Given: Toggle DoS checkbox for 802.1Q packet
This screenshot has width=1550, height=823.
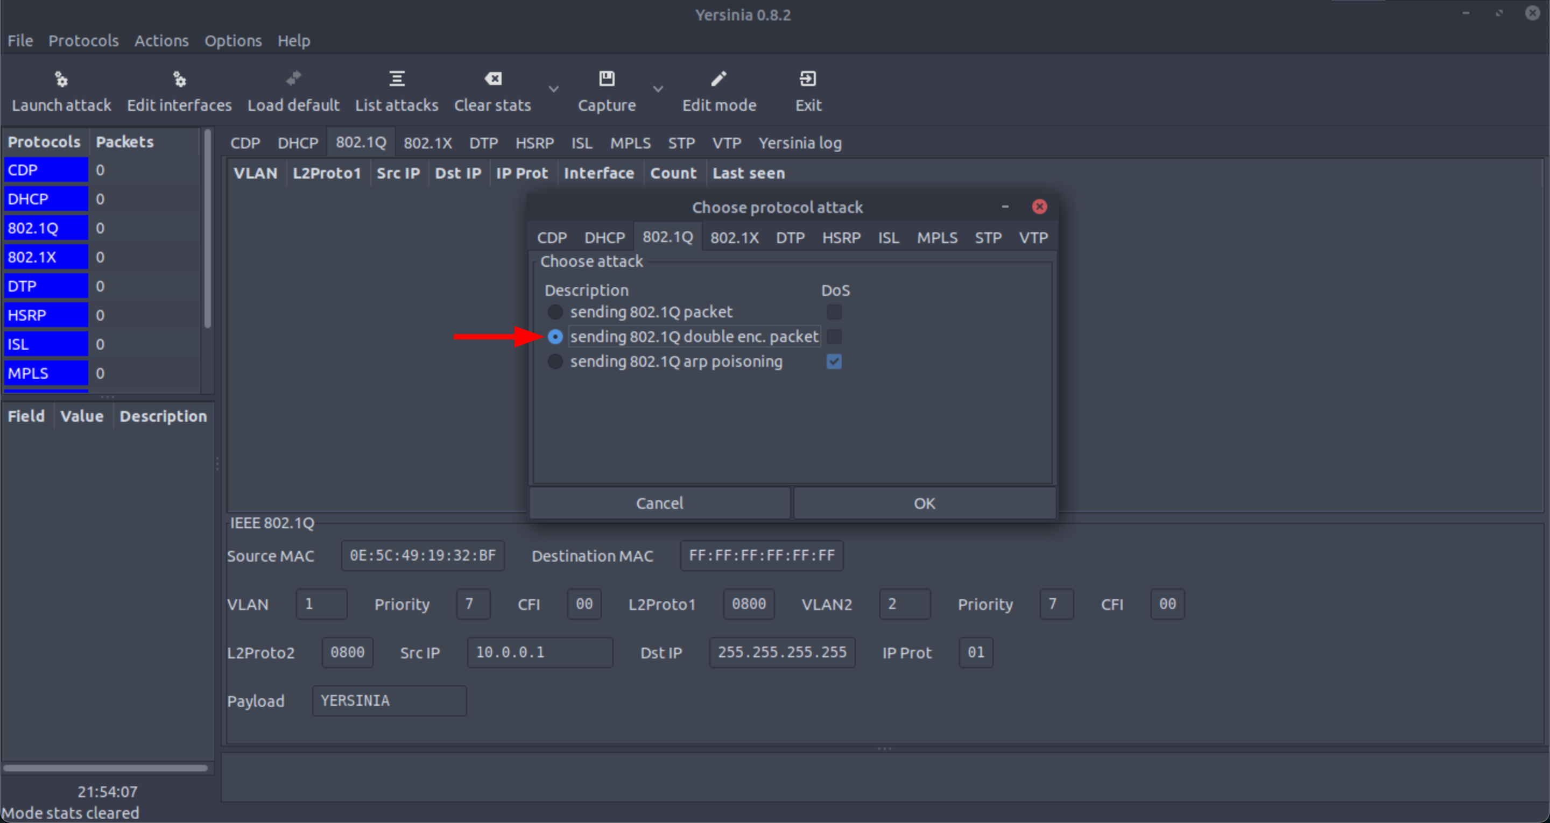Looking at the screenshot, I should click(833, 312).
